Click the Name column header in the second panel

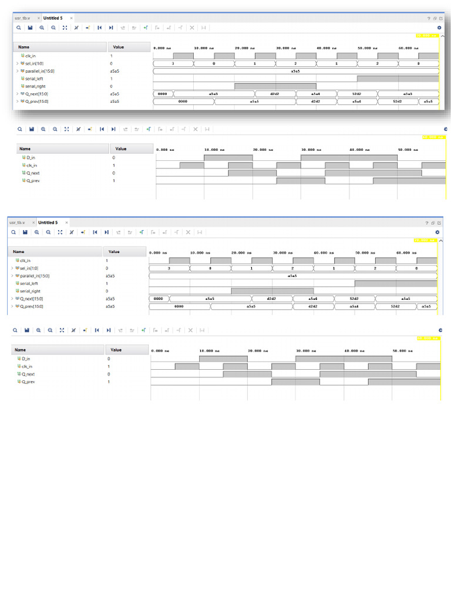coord(63,148)
